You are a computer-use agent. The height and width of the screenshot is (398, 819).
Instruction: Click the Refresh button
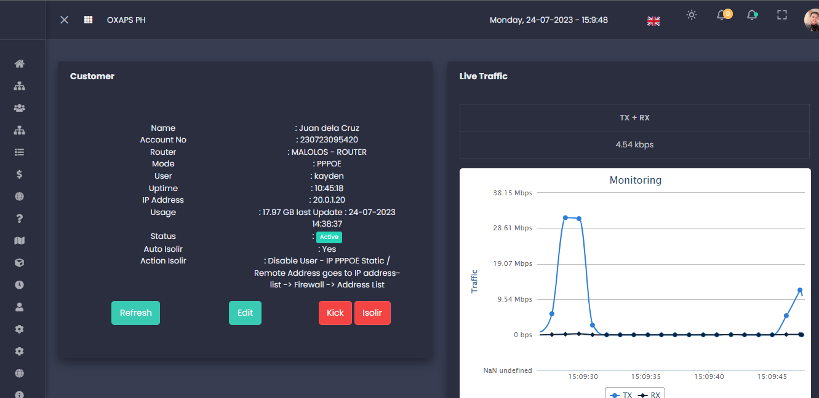135,313
